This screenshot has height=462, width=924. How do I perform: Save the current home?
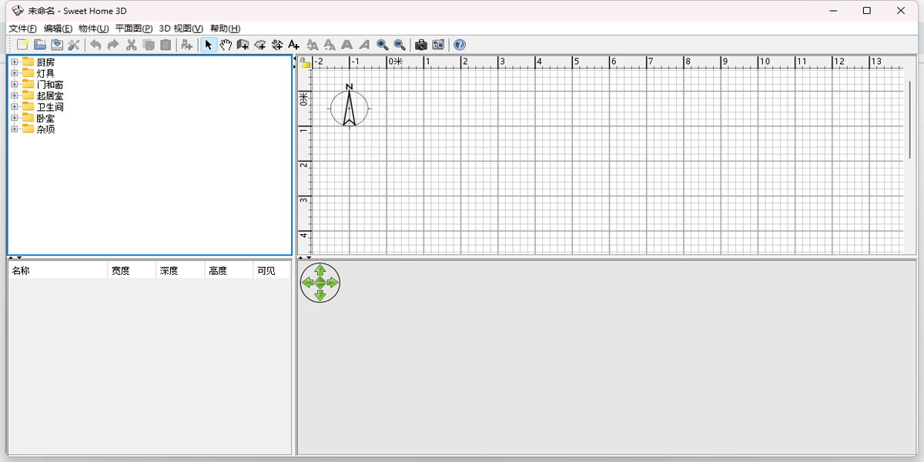[56, 45]
